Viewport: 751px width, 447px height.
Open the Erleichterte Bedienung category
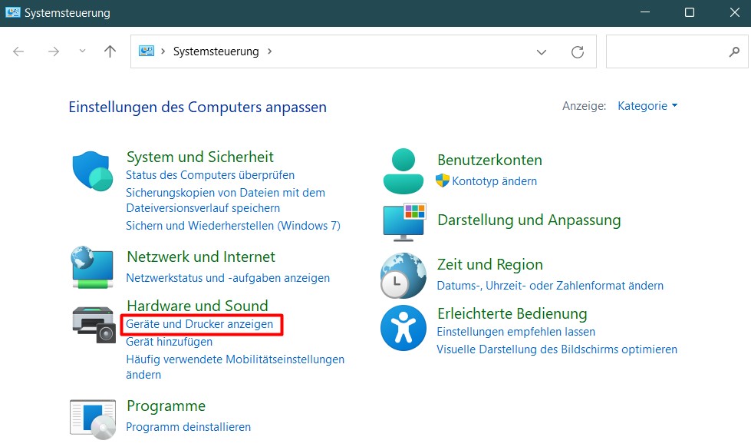point(512,313)
